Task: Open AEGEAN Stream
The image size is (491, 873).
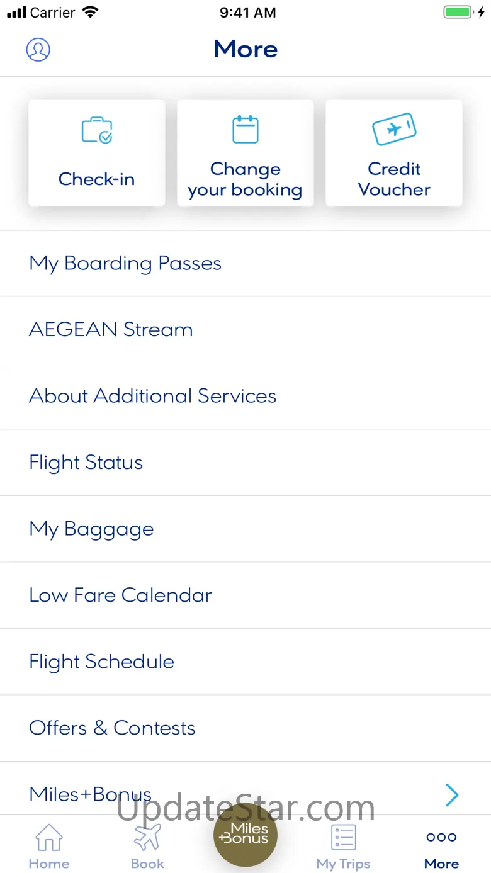Action: point(111,330)
